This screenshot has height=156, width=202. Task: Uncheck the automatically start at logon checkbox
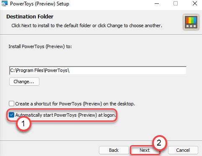(11, 115)
